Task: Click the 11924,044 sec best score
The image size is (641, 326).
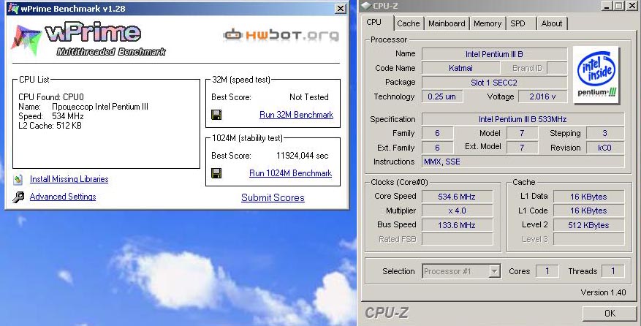Action: pos(302,156)
